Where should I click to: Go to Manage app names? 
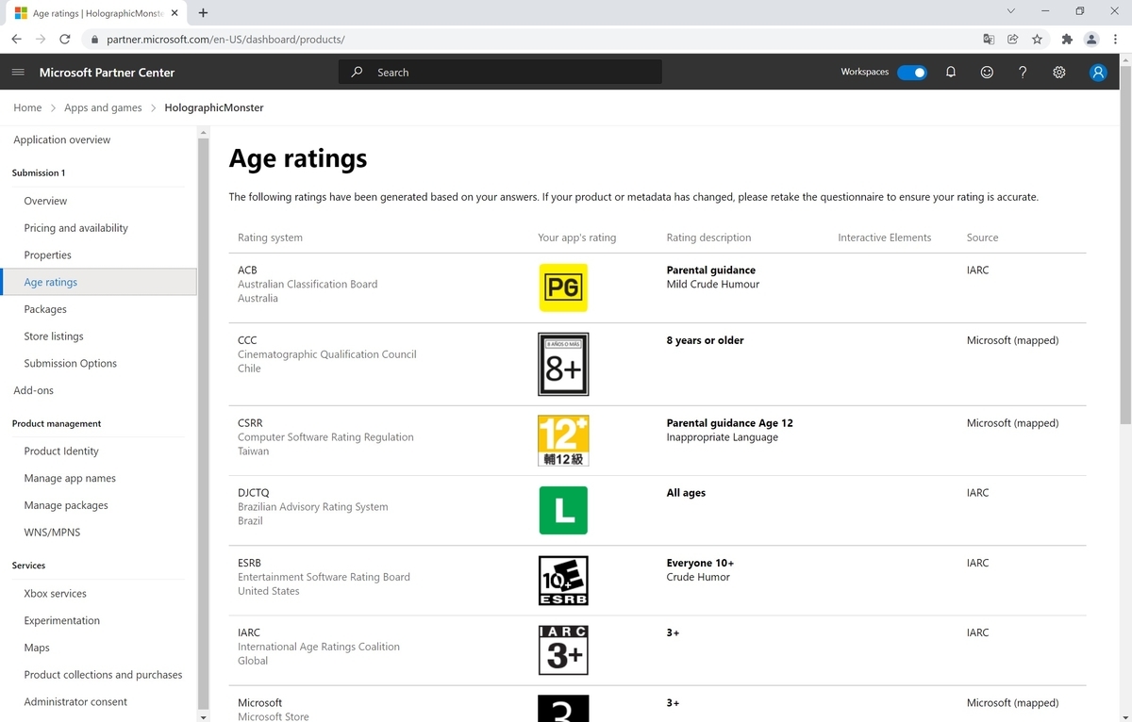(70, 478)
